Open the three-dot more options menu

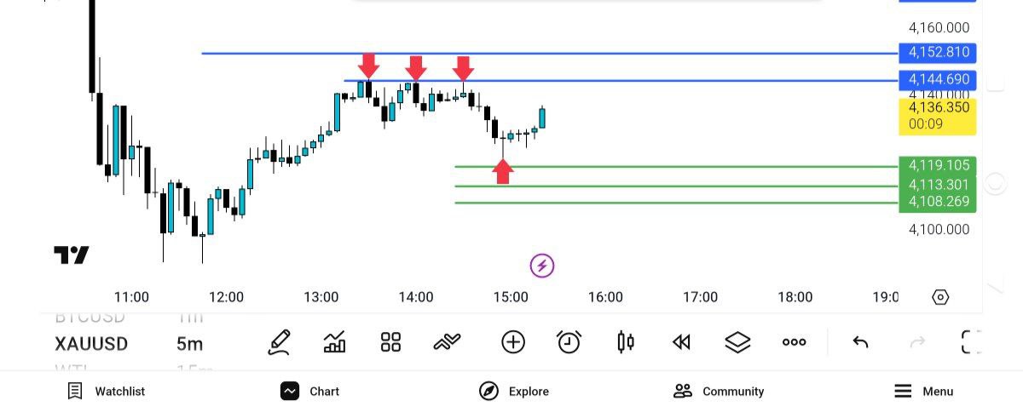coord(794,342)
